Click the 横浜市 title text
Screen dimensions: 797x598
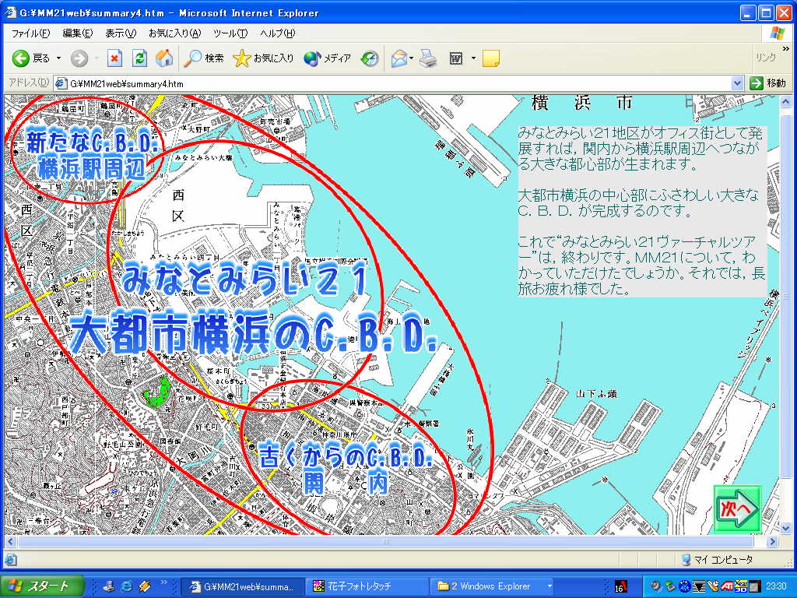pos(582,104)
